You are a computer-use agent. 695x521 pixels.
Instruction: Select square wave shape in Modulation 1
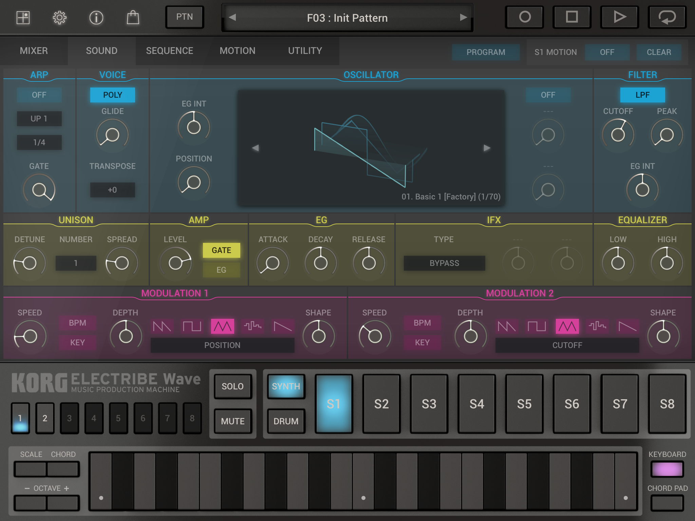(x=192, y=326)
